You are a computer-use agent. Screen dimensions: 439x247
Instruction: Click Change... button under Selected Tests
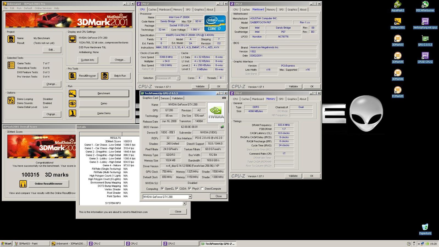pyautogui.click(x=52, y=84)
